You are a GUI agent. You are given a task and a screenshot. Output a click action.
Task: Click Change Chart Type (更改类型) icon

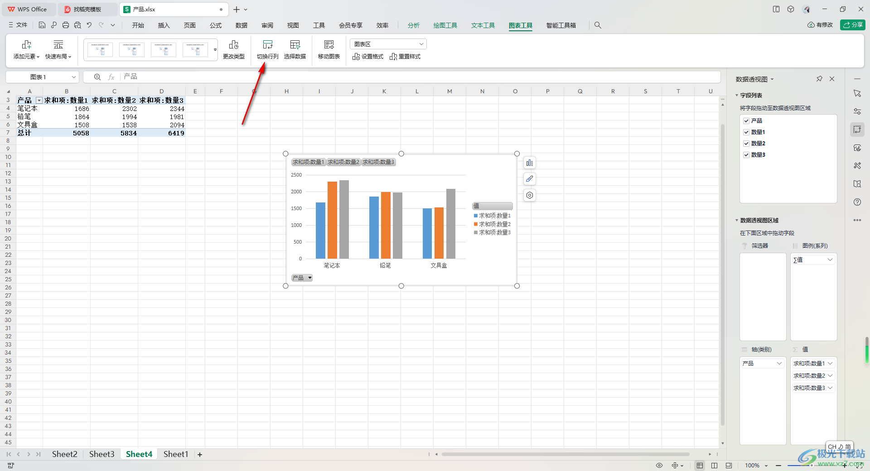click(x=233, y=44)
